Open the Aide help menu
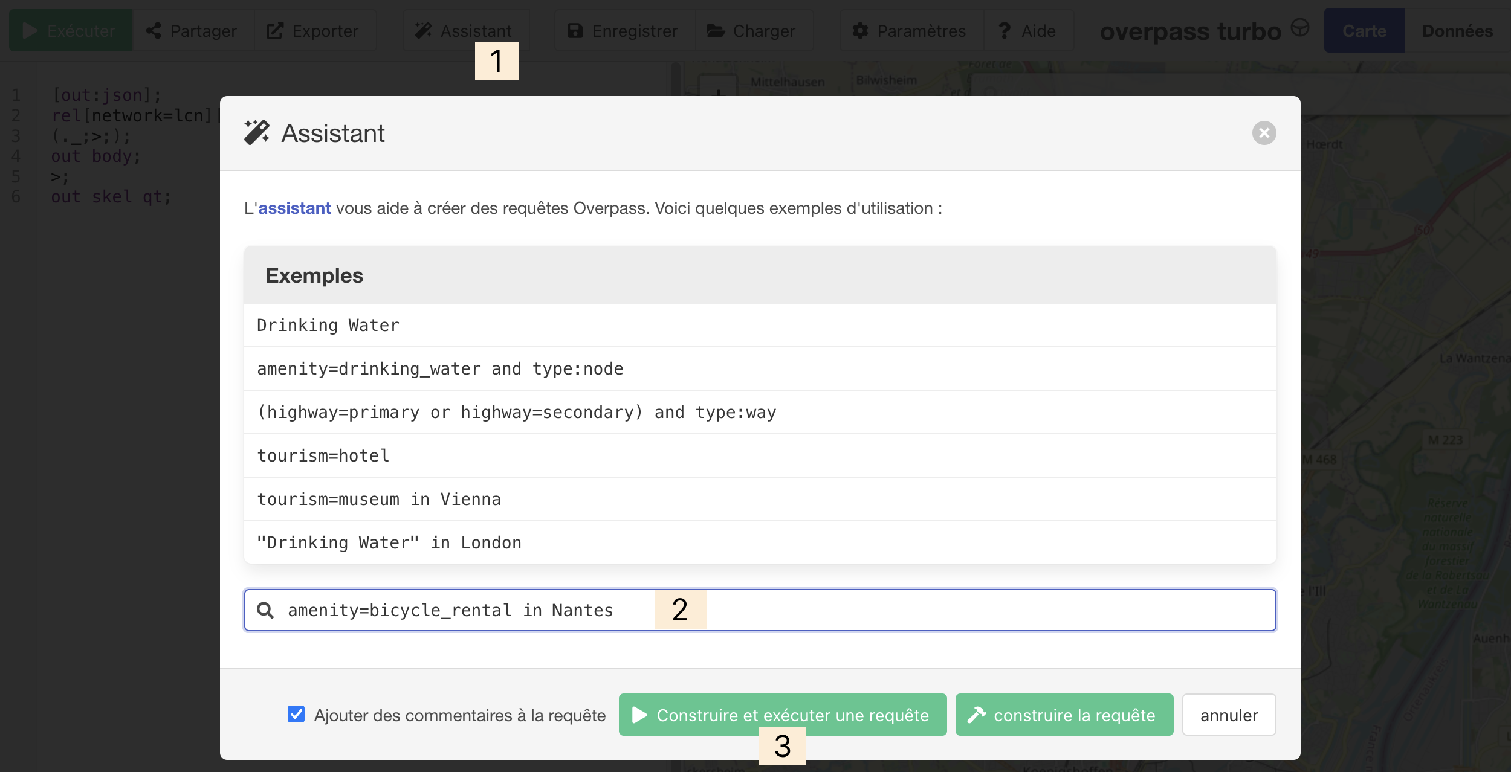This screenshot has width=1511, height=772. [x=1028, y=31]
